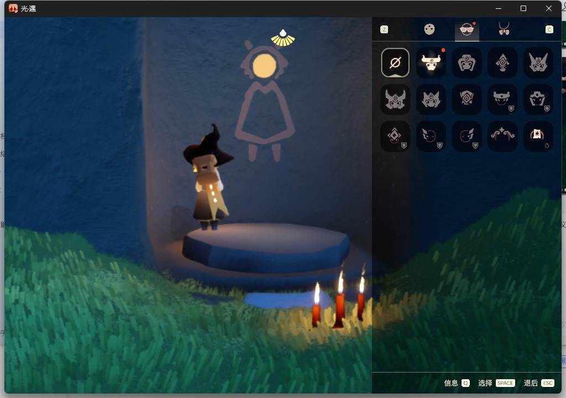Select the empty no-mask slot
The image size is (566, 398).
pyautogui.click(x=395, y=62)
